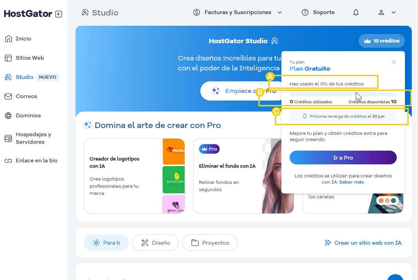The height and width of the screenshot is (280, 418).
Task: Click the Pro crown badge on card
Action: (209, 149)
